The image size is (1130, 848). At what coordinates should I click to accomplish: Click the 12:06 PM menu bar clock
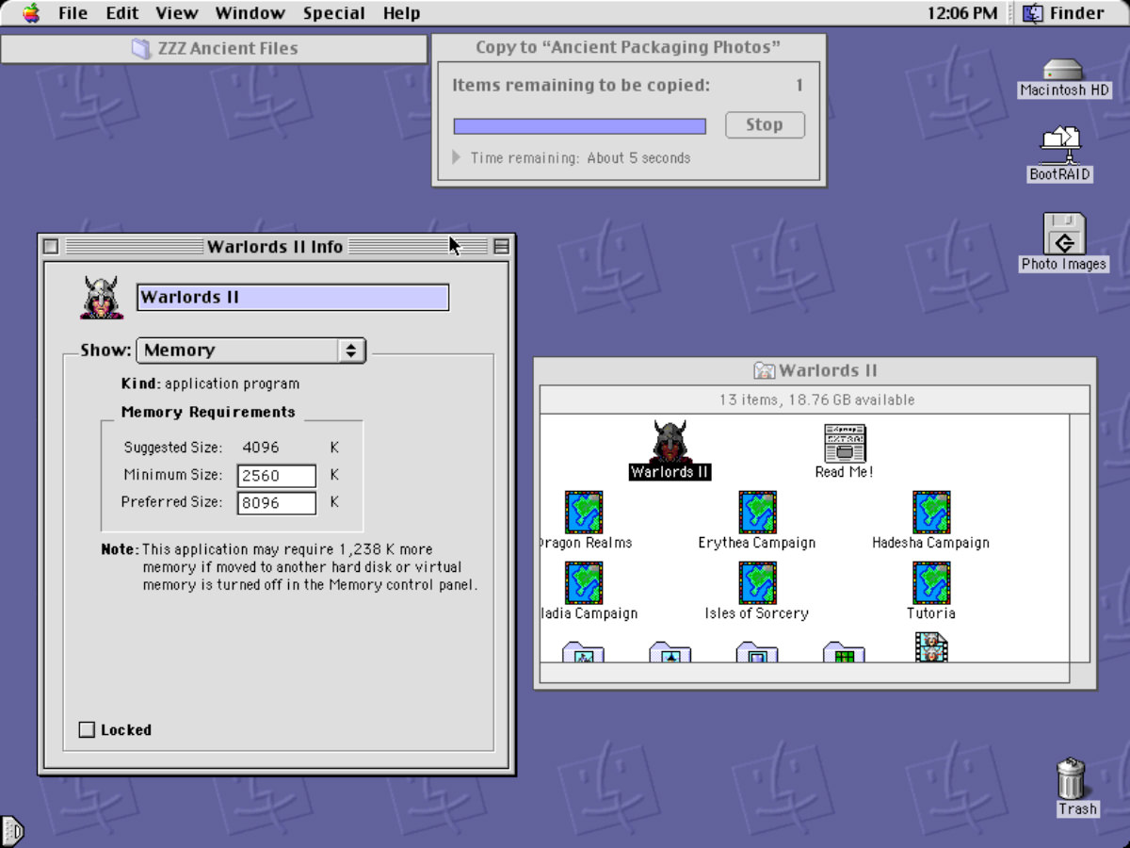click(962, 13)
